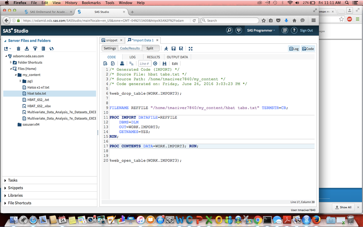The image size is (363, 227).
Task: Expand the Folder Shortcuts tree node
Action: pyautogui.click(x=11, y=62)
